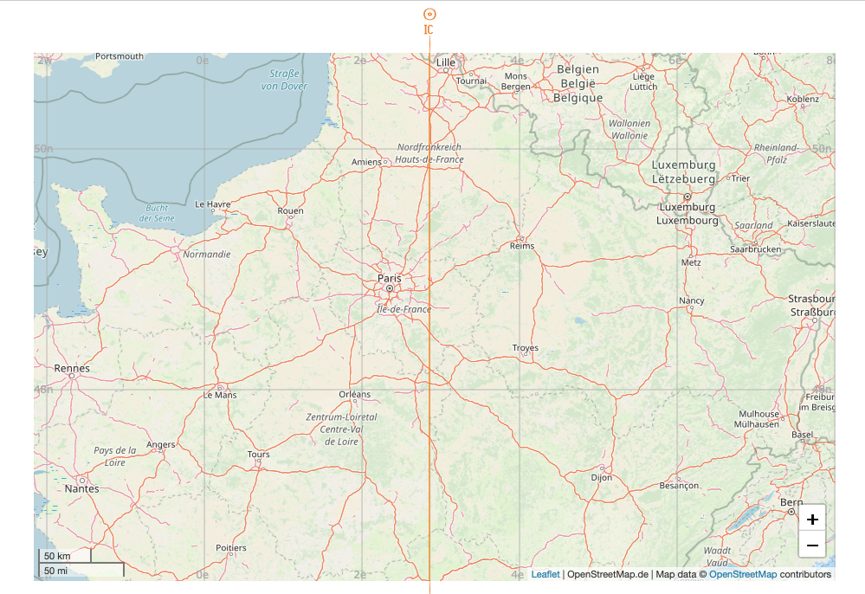The image size is (865, 594).
Task: Zoom out with the minus button
Action: [812, 545]
